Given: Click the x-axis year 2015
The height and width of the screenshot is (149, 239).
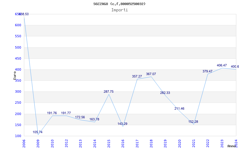Looking at the screenshot, I should 109,143.
